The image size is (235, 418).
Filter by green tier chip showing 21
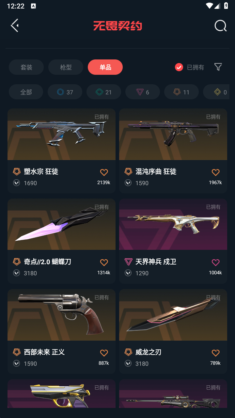point(104,92)
